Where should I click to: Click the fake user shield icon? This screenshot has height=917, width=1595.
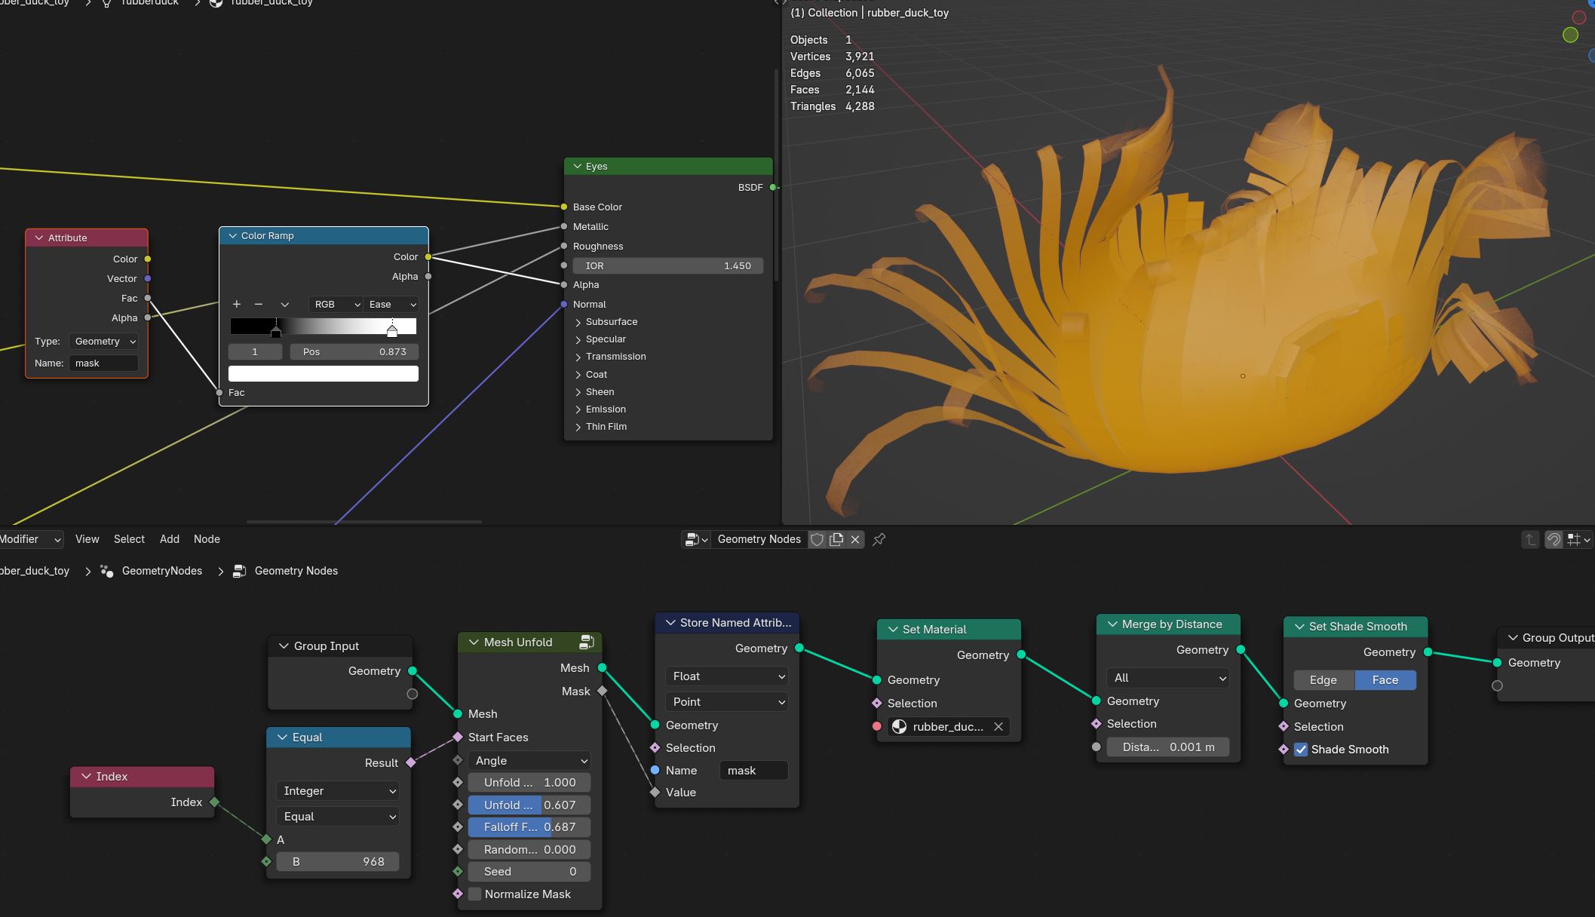[x=817, y=539]
